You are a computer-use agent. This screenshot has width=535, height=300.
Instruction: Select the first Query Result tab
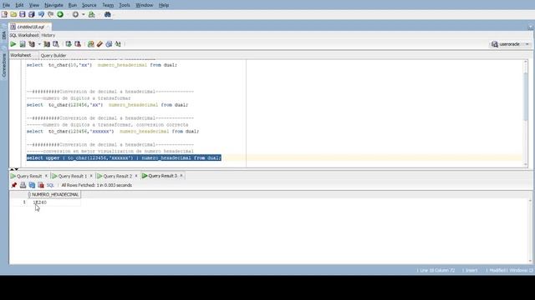coord(29,176)
